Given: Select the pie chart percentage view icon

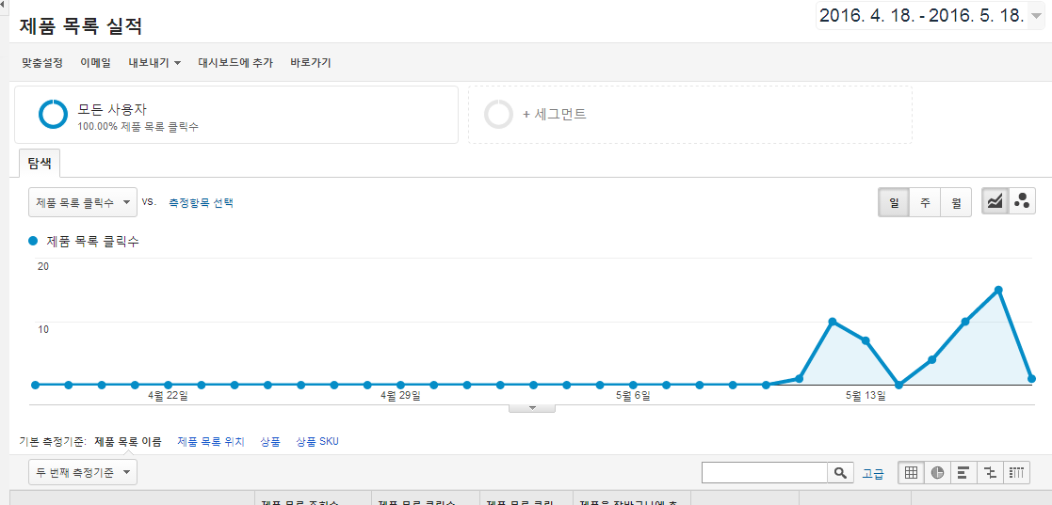Looking at the screenshot, I should pyautogui.click(x=937, y=473).
